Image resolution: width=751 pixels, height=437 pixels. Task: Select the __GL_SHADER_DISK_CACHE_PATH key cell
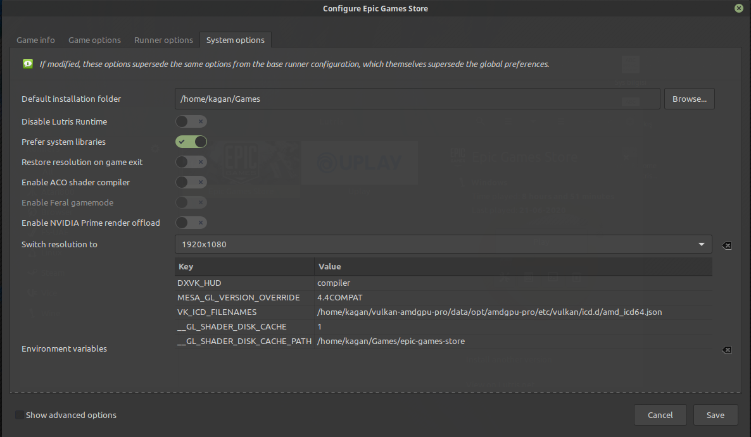click(x=244, y=341)
